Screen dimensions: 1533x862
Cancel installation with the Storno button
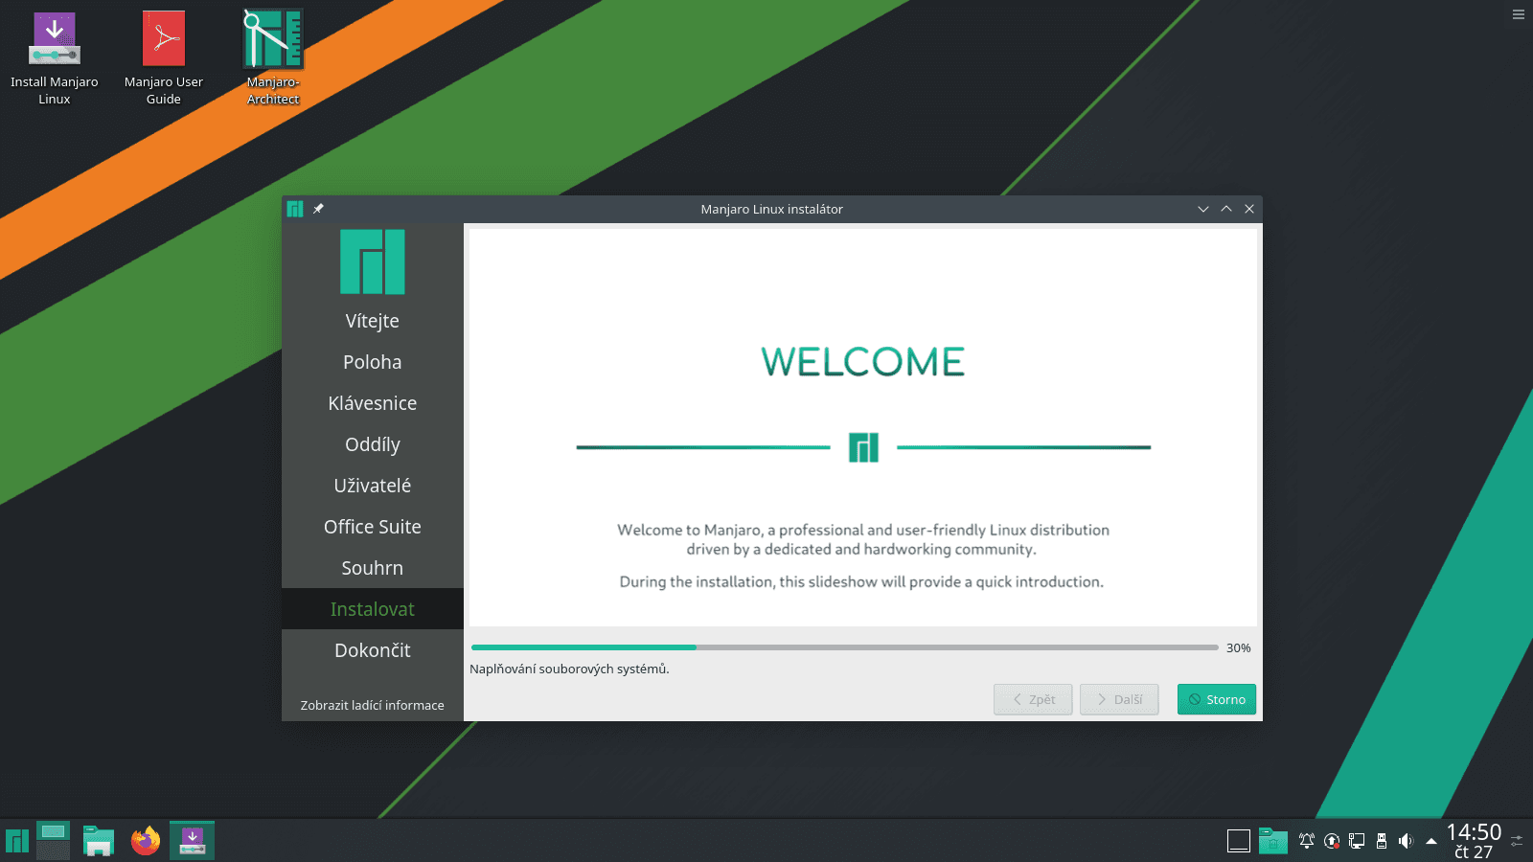coord(1216,699)
